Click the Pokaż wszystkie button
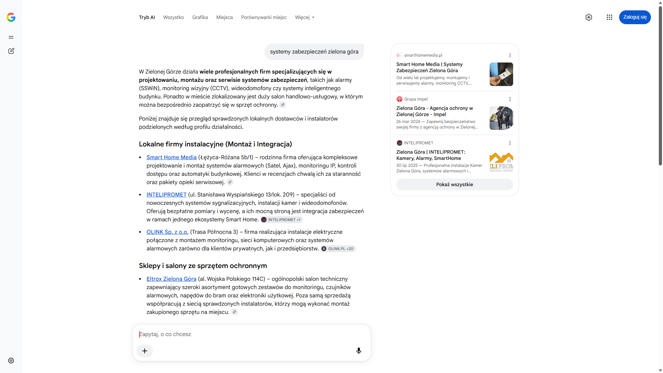This screenshot has width=663, height=373. (454, 184)
